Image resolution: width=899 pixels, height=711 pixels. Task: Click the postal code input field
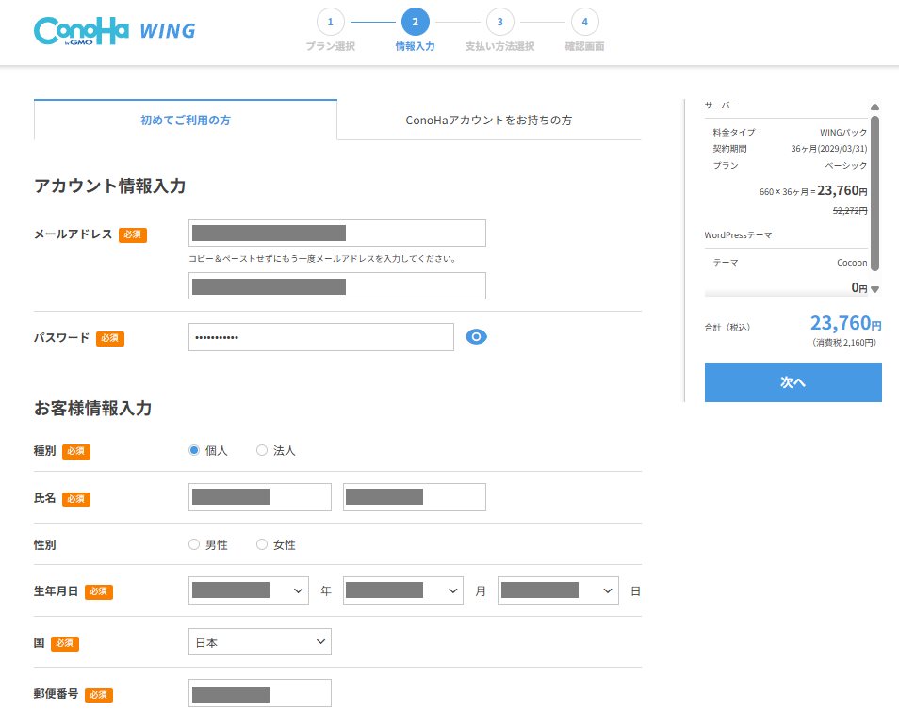(259, 693)
